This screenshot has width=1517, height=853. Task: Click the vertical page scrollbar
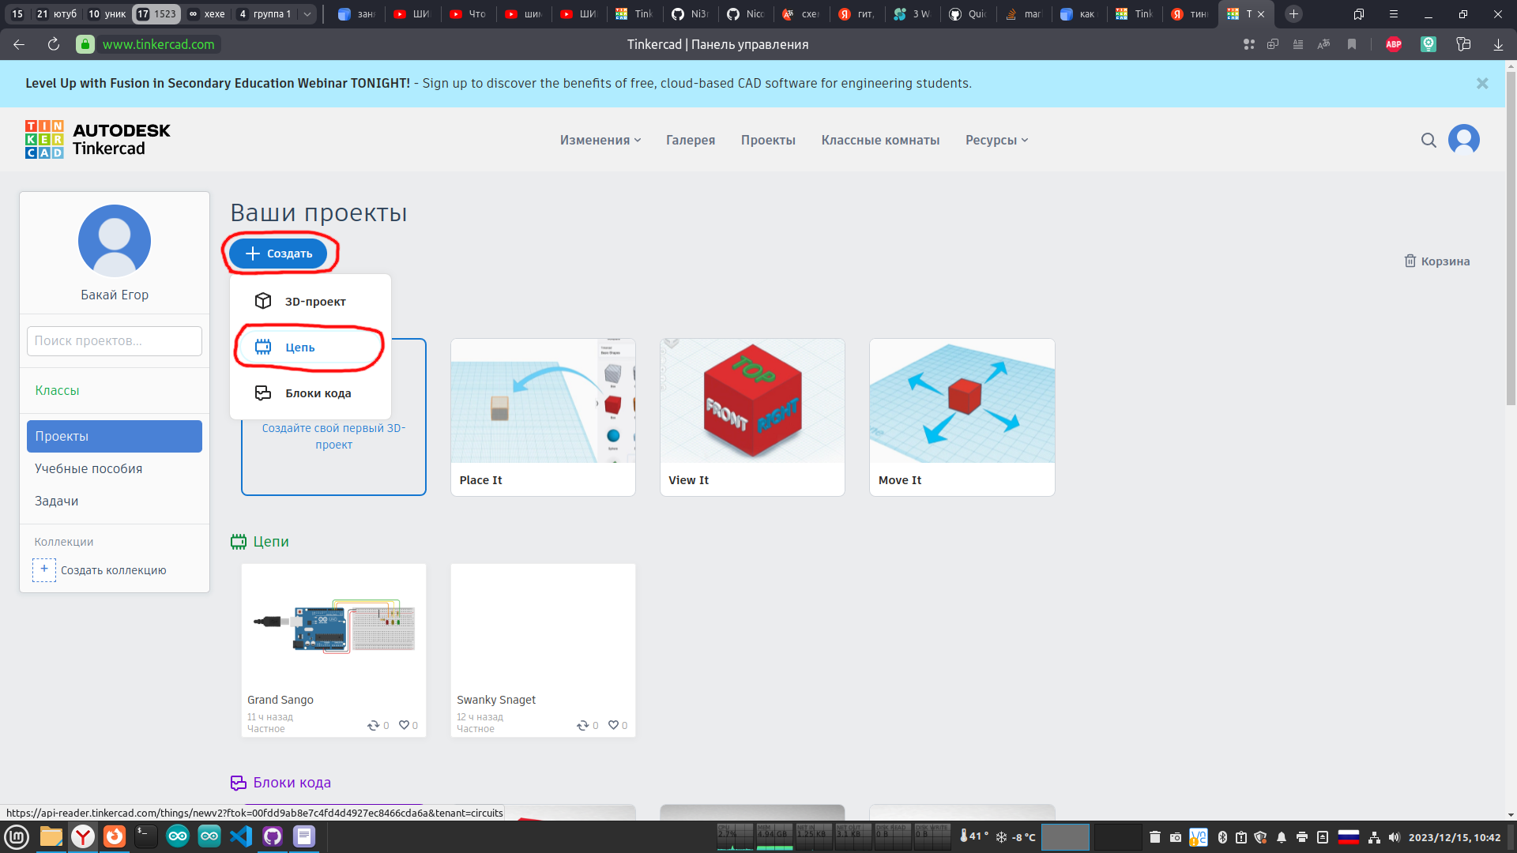click(1511, 237)
